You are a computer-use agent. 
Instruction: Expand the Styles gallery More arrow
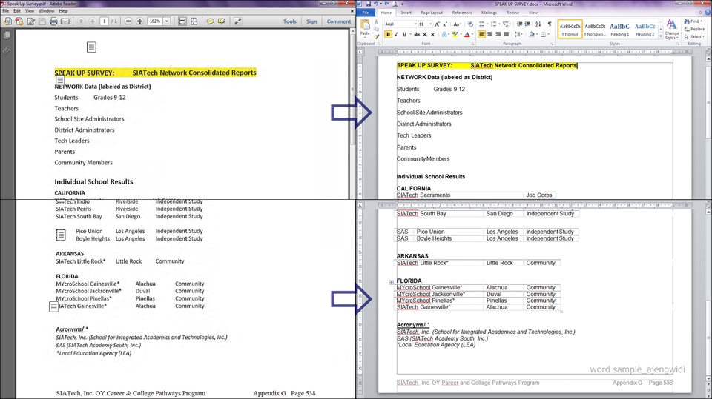pyautogui.click(x=661, y=36)
